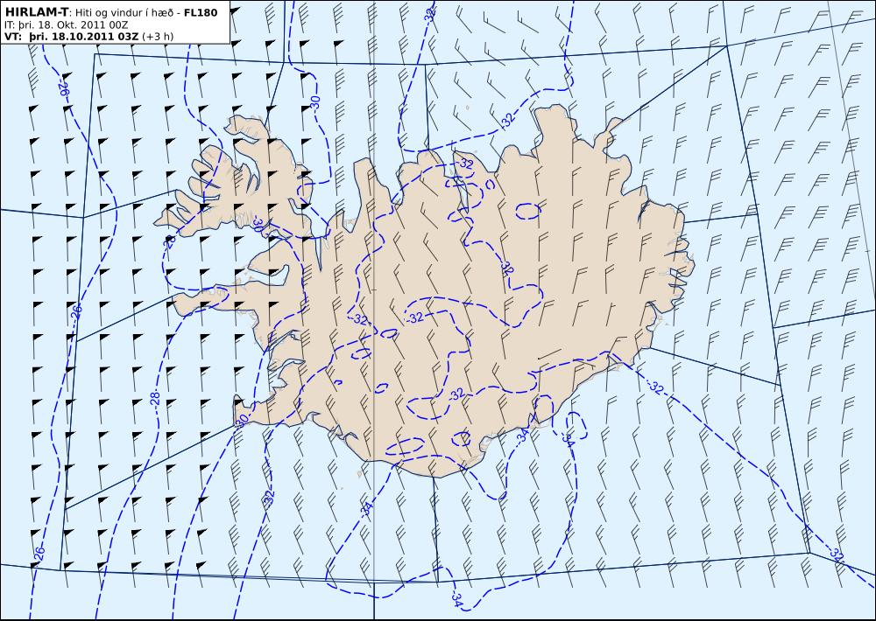Click the -32 isotherm label in the bottom-right map corner
Screen dimensions: 876x621
(836, 555)
